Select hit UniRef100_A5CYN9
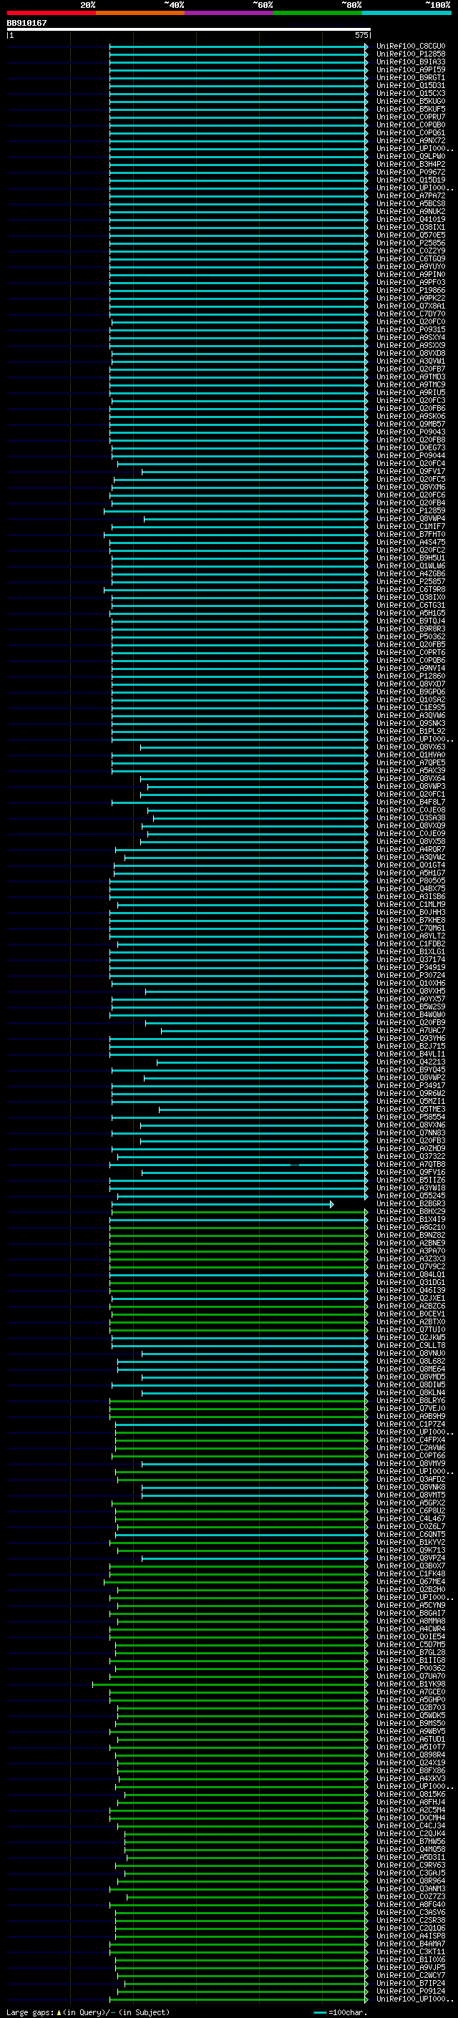The width and height of the screenshot is (458, 2018). click(411, 1605)
